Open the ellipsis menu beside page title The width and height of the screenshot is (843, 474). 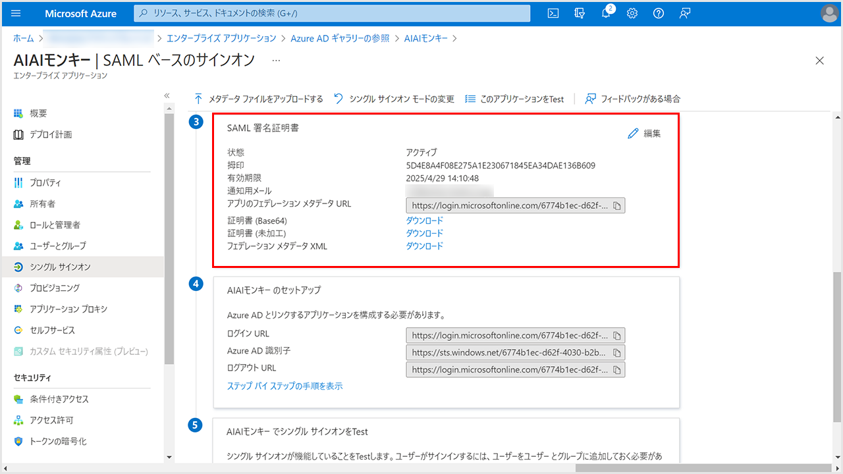[x=276, y=60]
